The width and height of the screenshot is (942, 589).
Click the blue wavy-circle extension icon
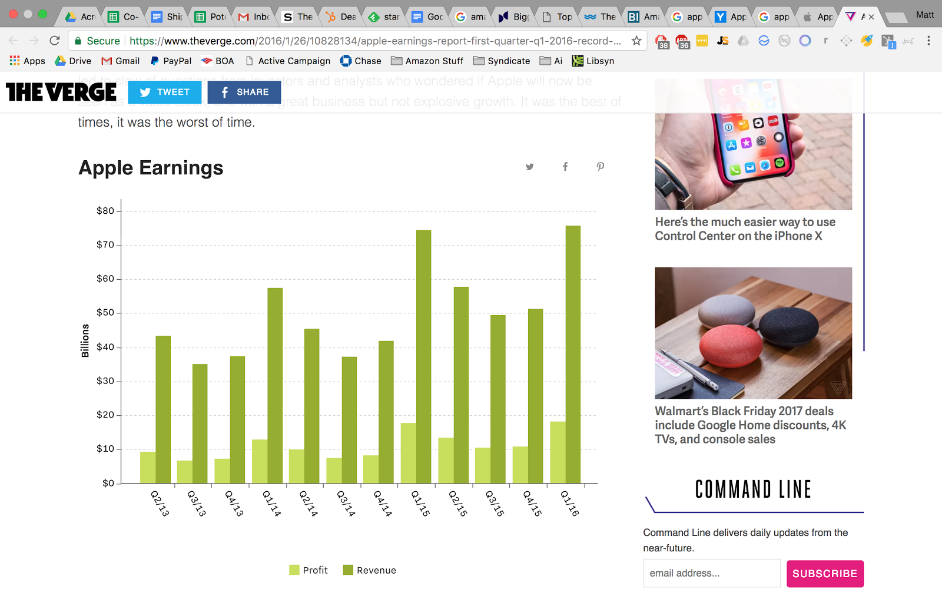(x=764, y=41)
